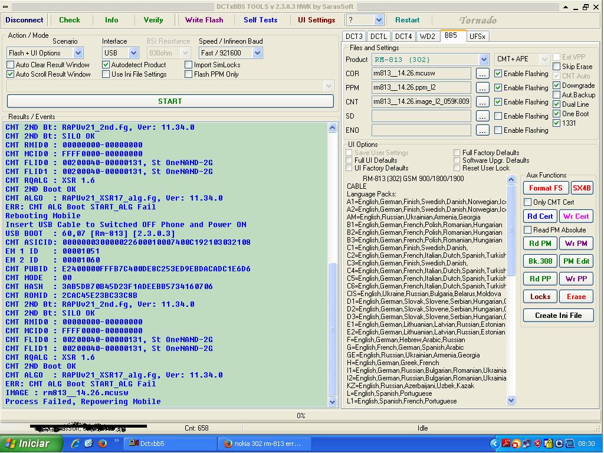
Task: Open the Iniciar start menu
Action: coord(31,444)
